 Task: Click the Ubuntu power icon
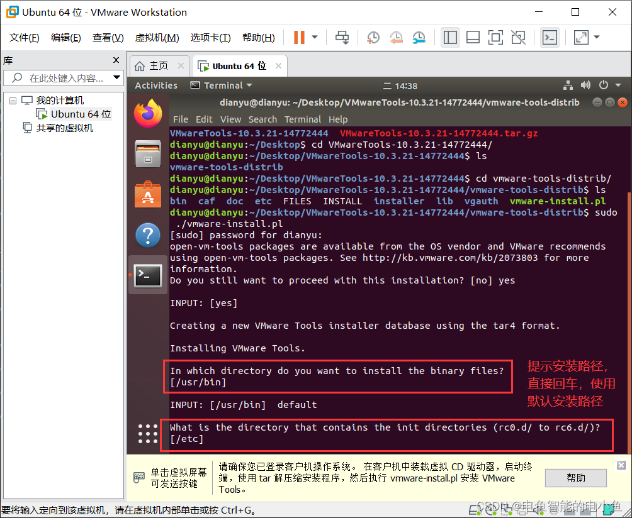[x=604, y=85]
